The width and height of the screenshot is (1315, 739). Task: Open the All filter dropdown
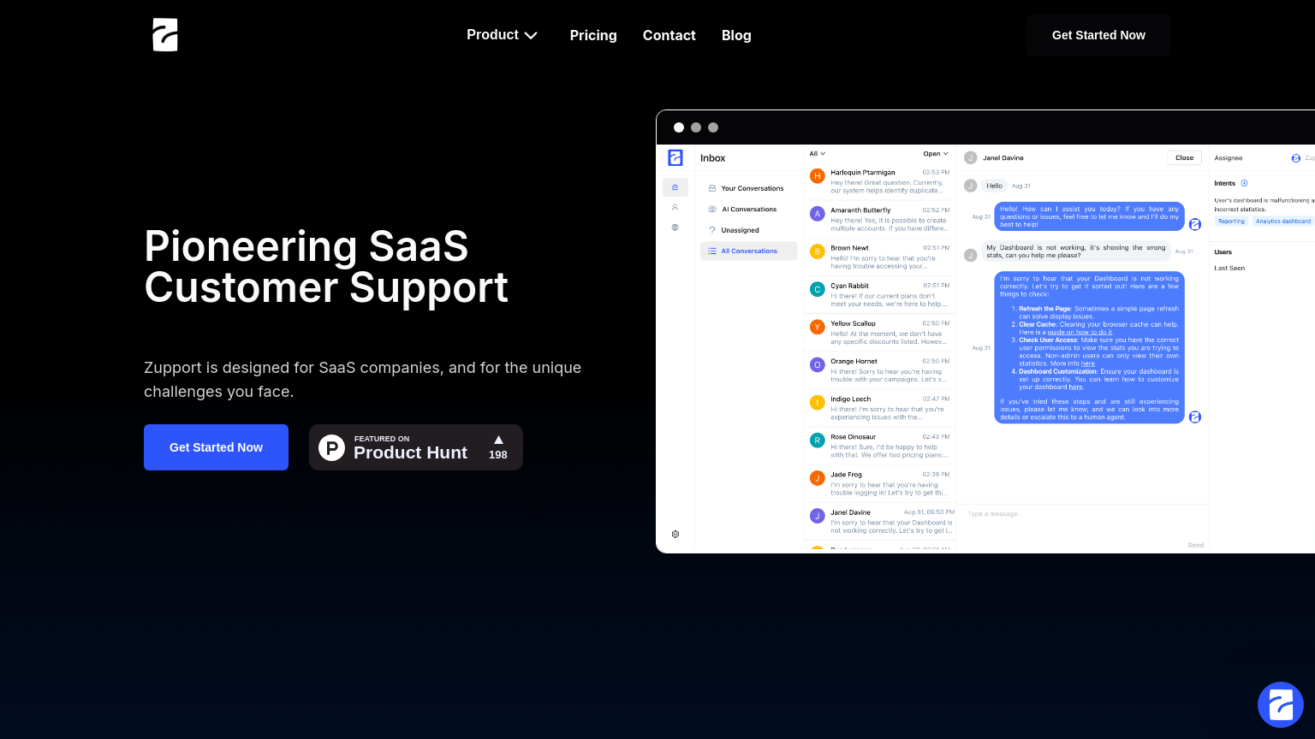tap(817, 154)
